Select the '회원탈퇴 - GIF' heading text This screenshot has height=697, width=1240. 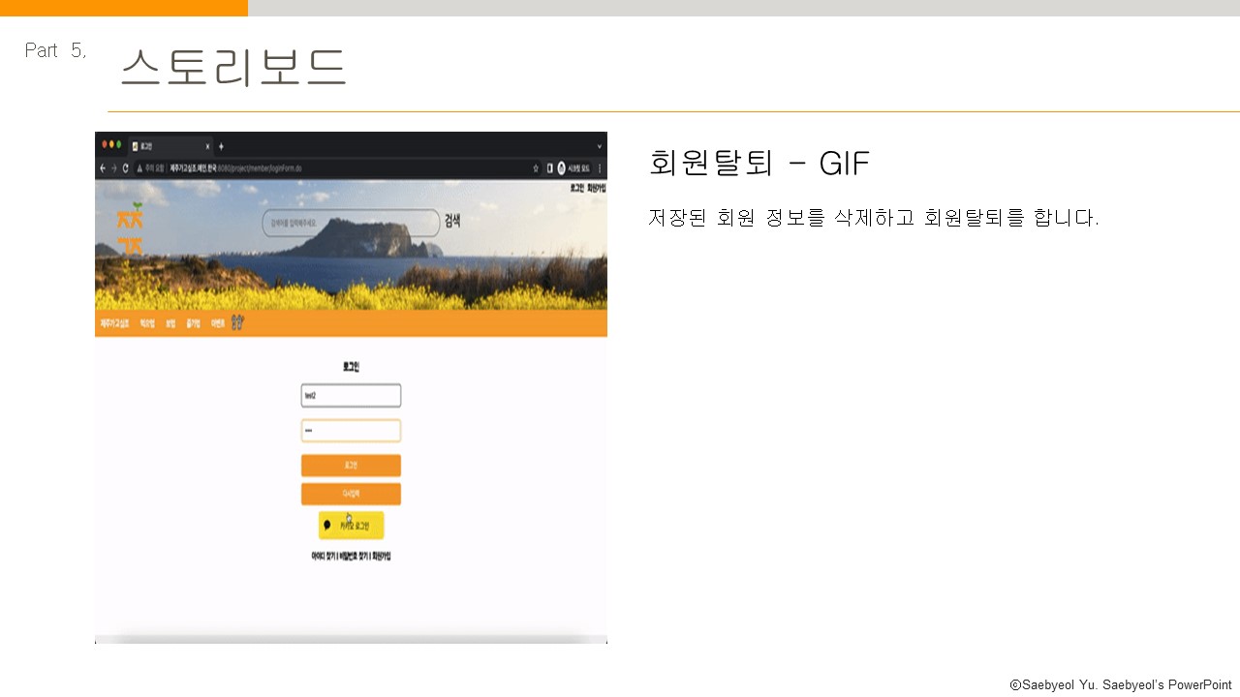click(759, 163)
